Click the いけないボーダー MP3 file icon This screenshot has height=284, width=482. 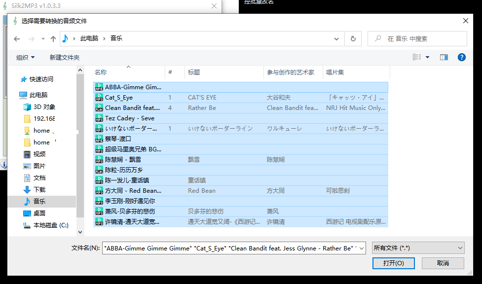click(x=99, y=129)
